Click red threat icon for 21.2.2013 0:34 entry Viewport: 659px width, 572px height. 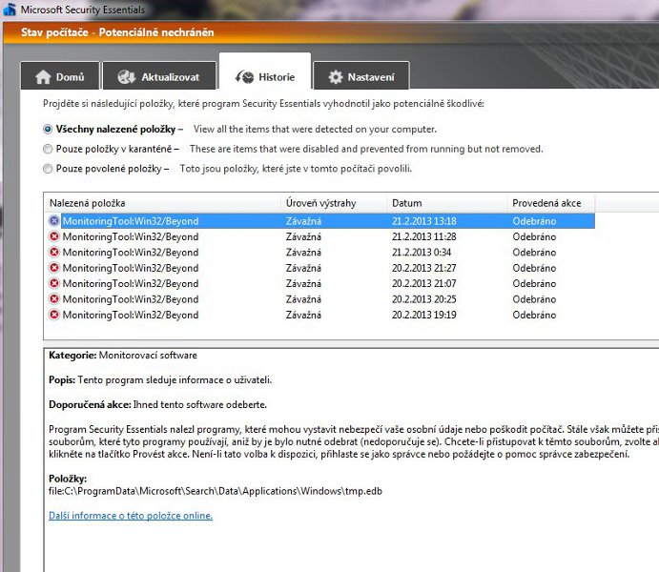click(54, 253)
